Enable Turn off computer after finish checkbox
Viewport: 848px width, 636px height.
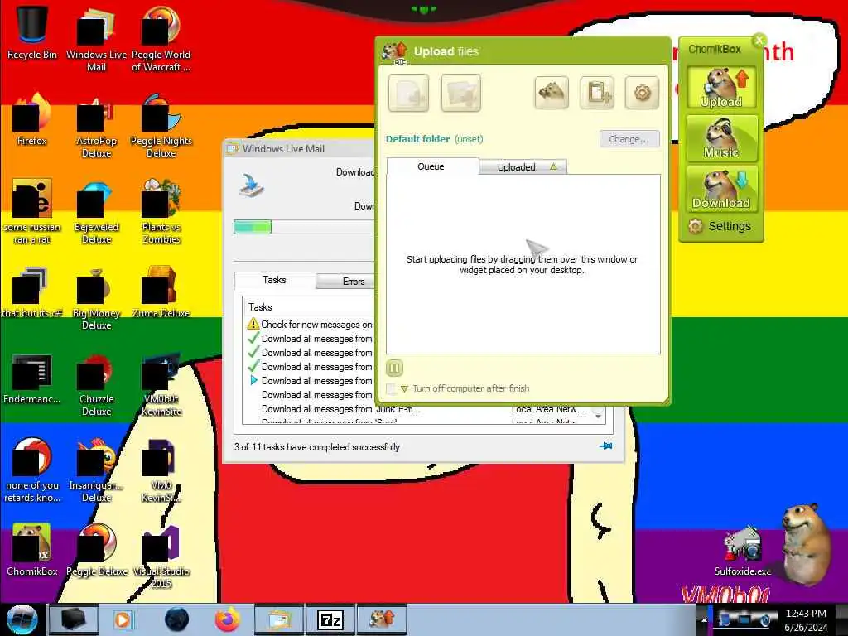click(x=391, y=389)
